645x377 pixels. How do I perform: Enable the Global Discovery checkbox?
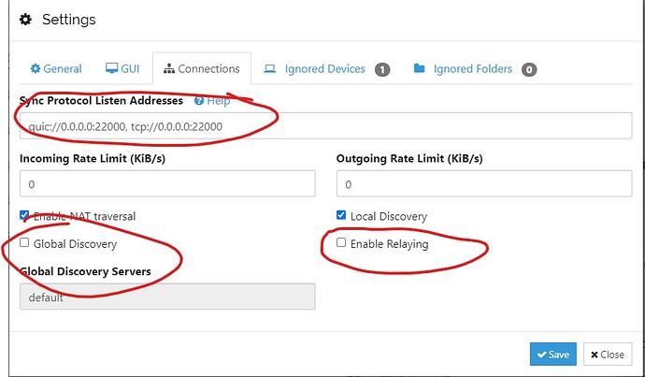click(x=24, y=243)
